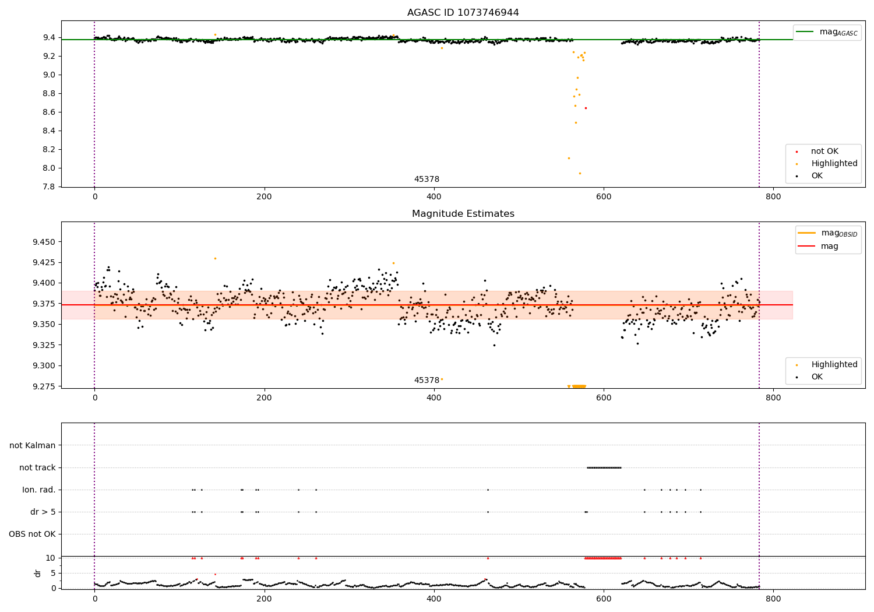Click the 8.8 tick on top plot
The height and width of the screenshot is (612, 874).
pos(49,94)
